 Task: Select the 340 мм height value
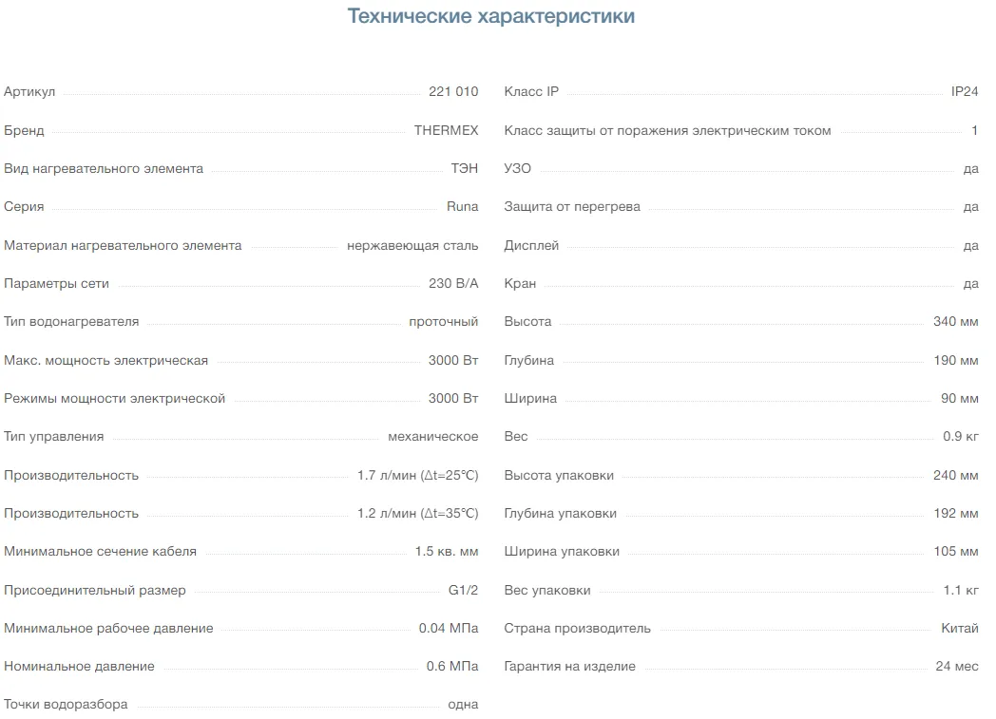coord(955,322)
